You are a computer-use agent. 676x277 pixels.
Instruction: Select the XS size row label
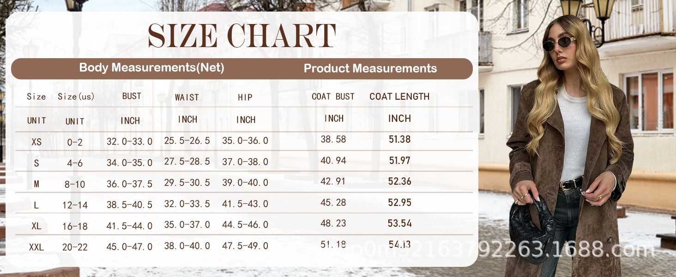point(36,142)
